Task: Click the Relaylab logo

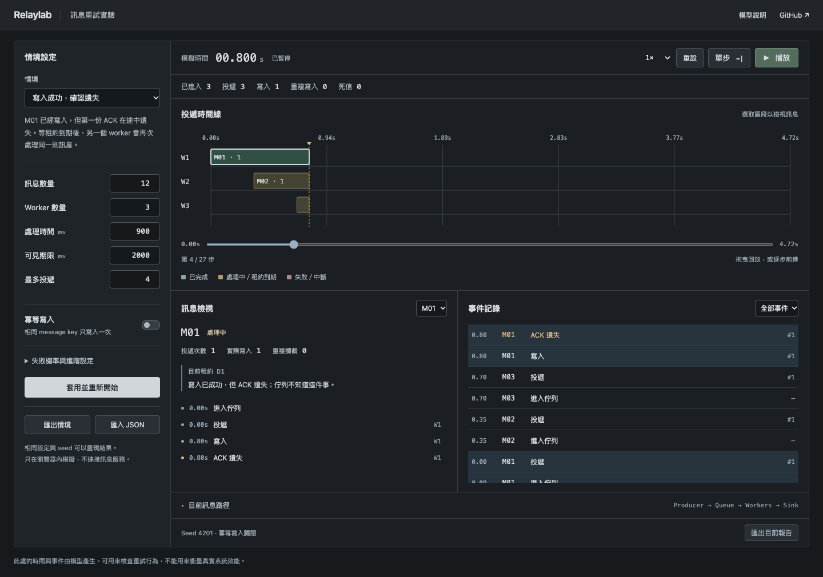Action: tap(33, 15)
